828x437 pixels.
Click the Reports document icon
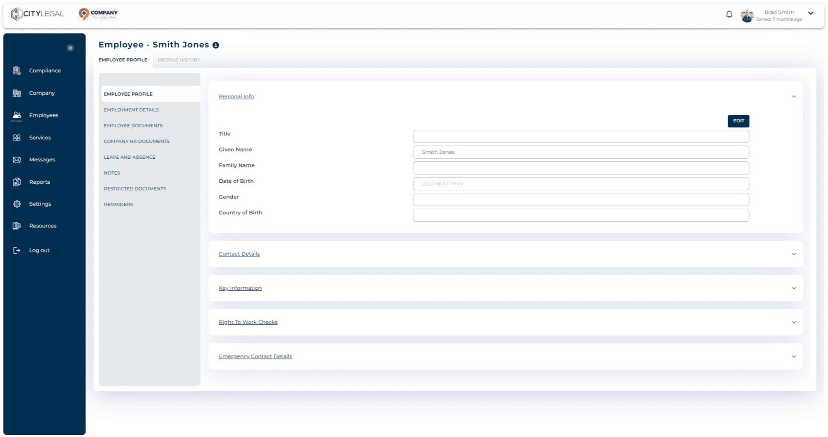click(x=17, y=182)
